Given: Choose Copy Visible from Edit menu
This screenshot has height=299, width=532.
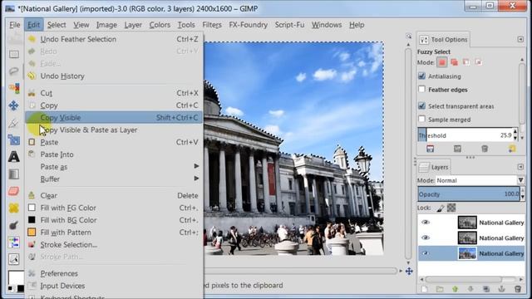Looking at the screenshot, I should coord(114,117).
